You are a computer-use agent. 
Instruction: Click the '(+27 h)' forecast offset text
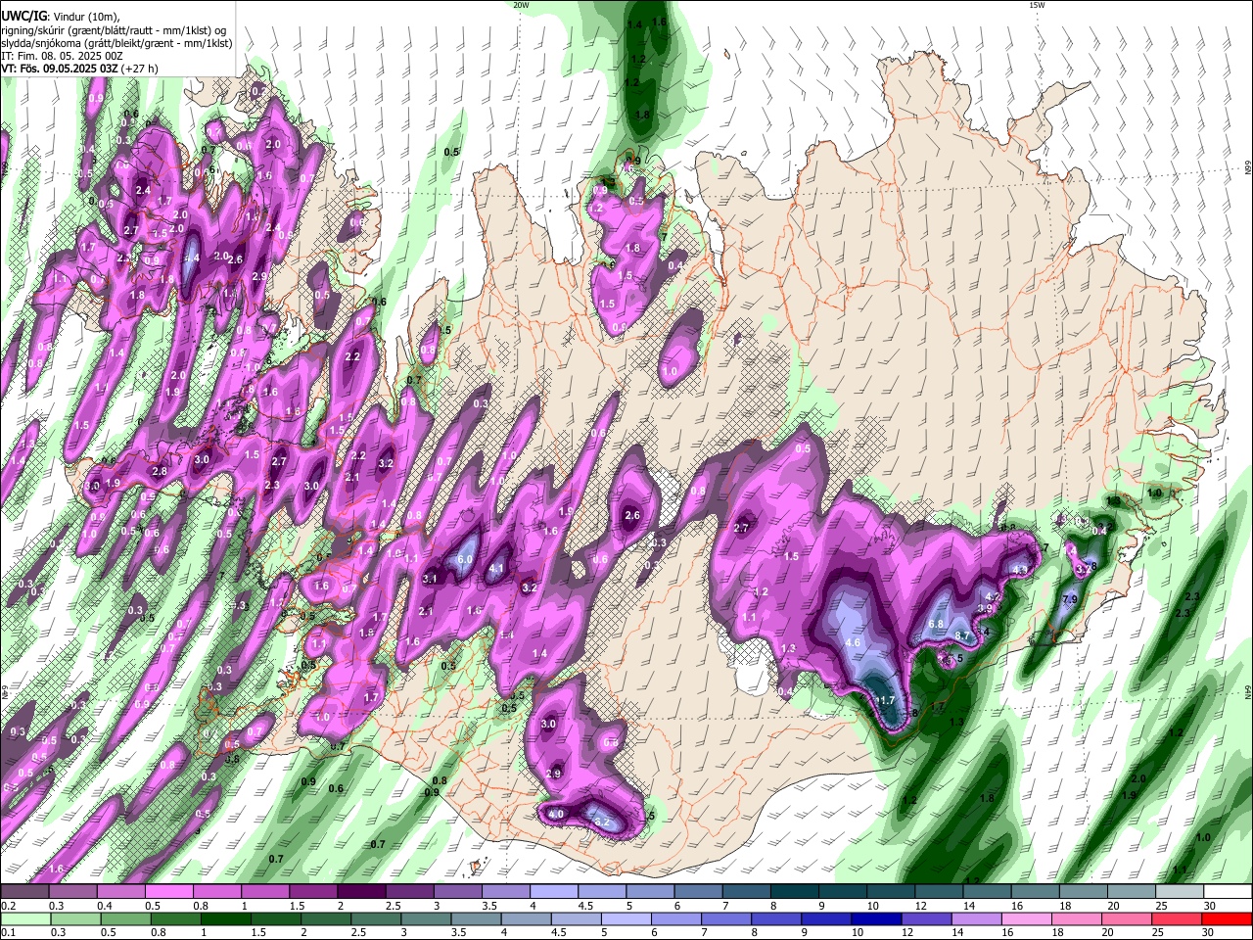point(140,70)
